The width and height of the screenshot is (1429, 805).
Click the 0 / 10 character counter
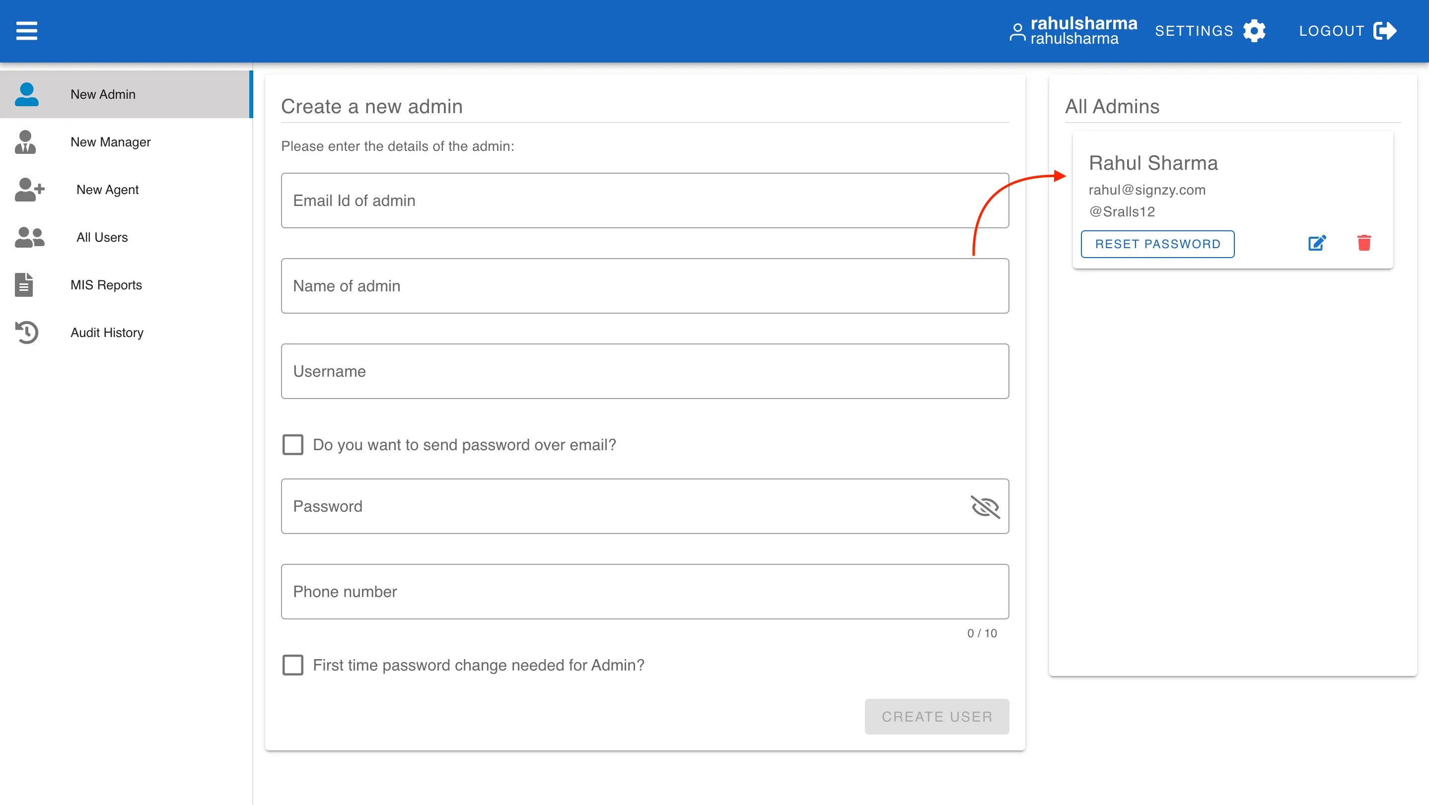pos(982,633)
